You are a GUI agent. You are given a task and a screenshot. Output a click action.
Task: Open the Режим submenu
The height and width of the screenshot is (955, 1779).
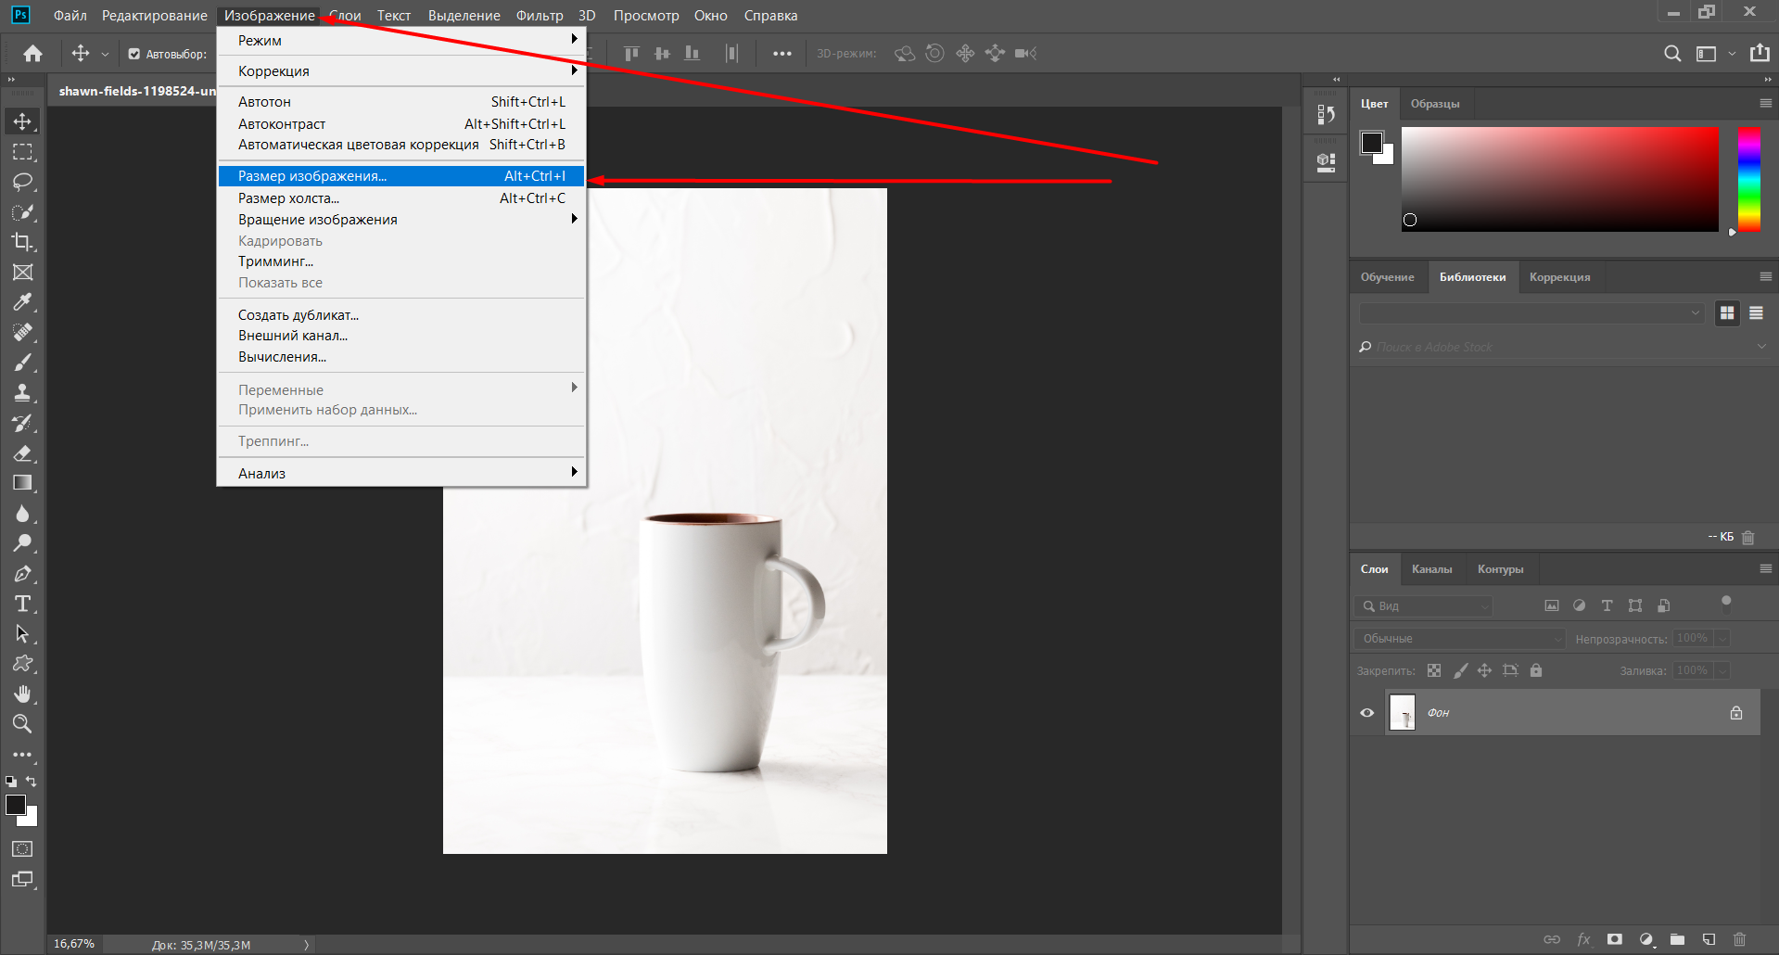(401, 41)
